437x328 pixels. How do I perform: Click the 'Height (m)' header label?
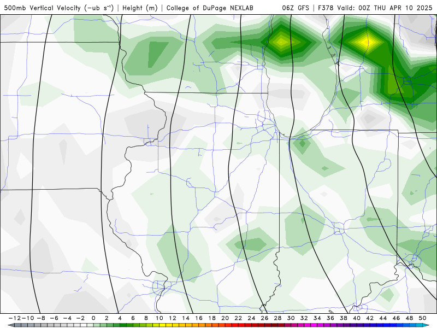pos(140,8)
